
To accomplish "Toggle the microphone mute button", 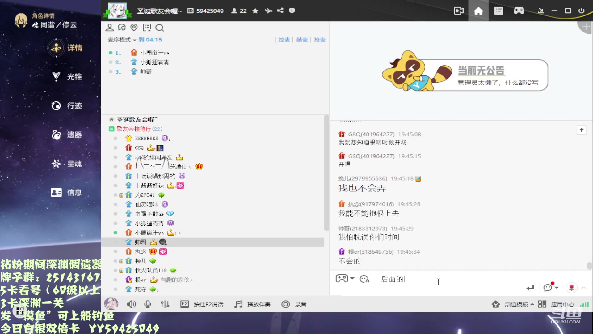I will pyautogui.click(x=148, y=304).
